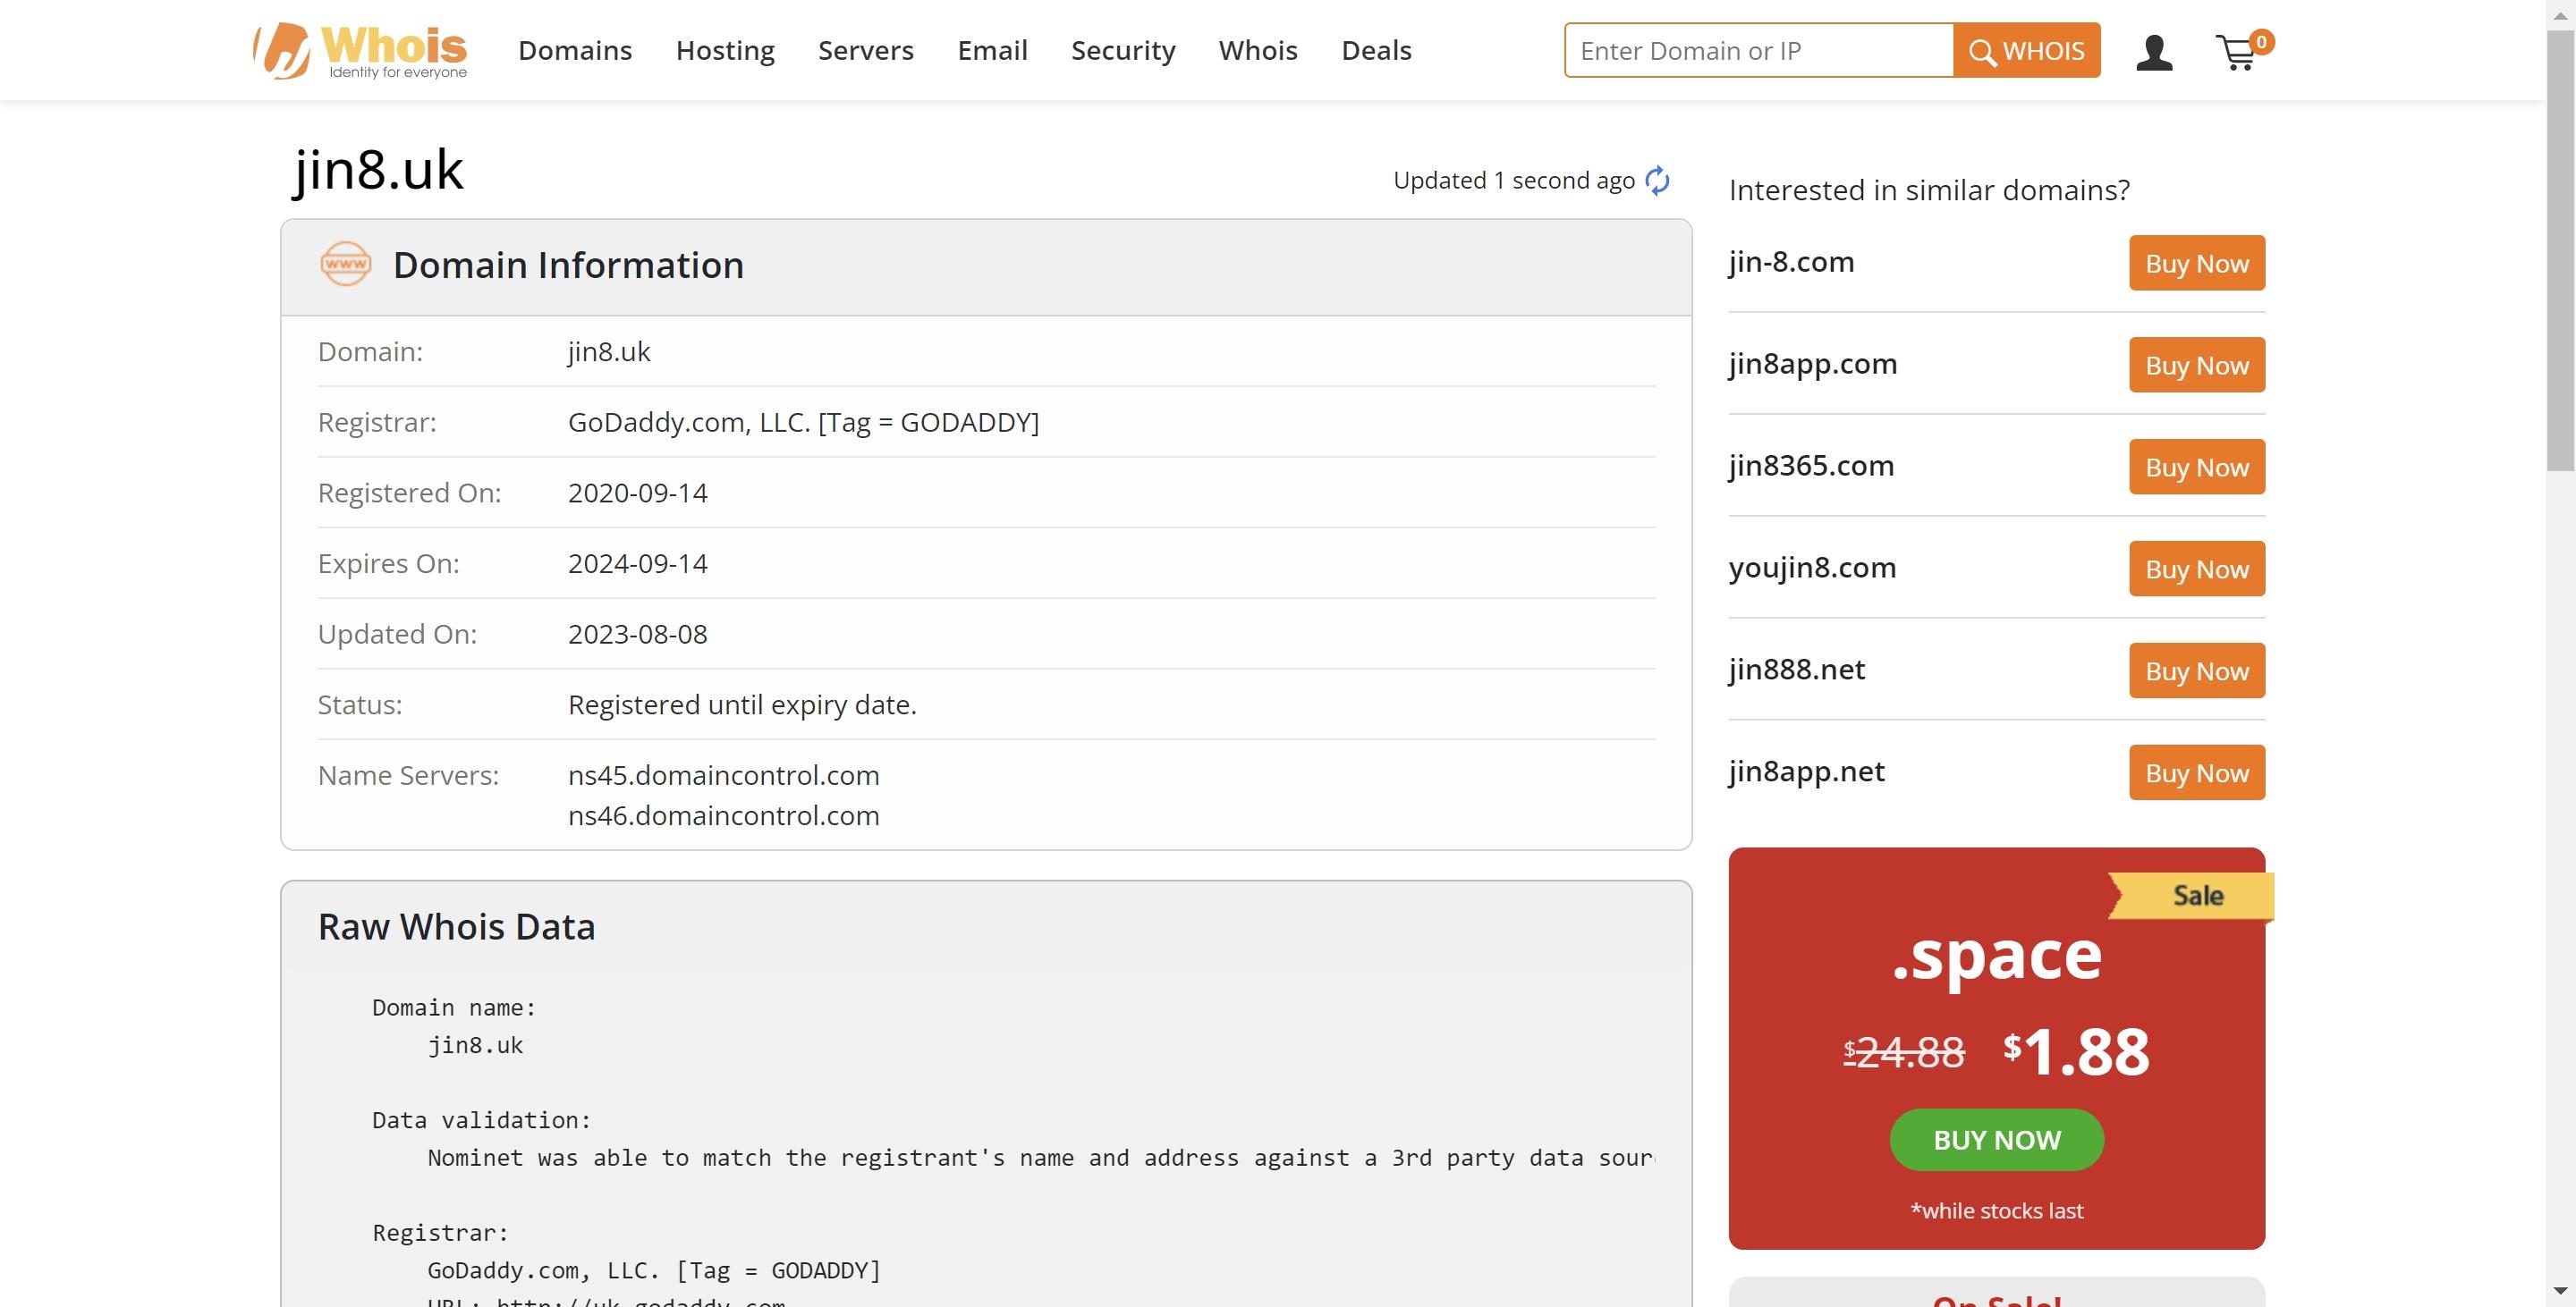Open the Deals menu
The width and height of the screenshot is (2576, 1307).
pyautogui.click(x=1376, y=50)
